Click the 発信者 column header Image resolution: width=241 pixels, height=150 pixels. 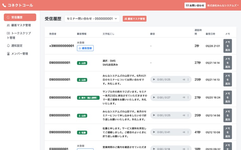pos(53,34)
